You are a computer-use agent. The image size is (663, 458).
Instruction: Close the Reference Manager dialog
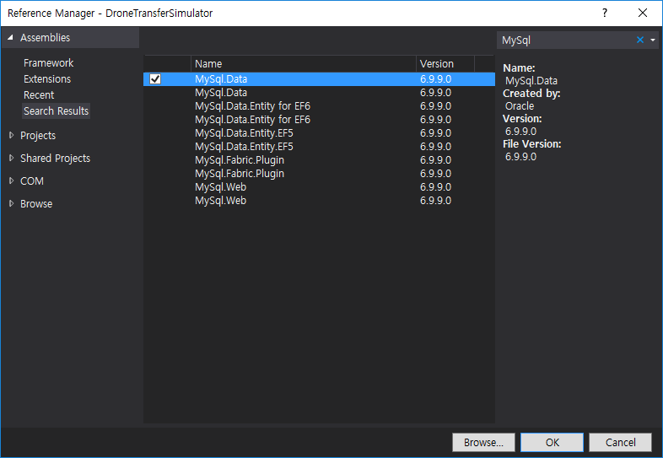pyautogui.click(x=643, y=13)
